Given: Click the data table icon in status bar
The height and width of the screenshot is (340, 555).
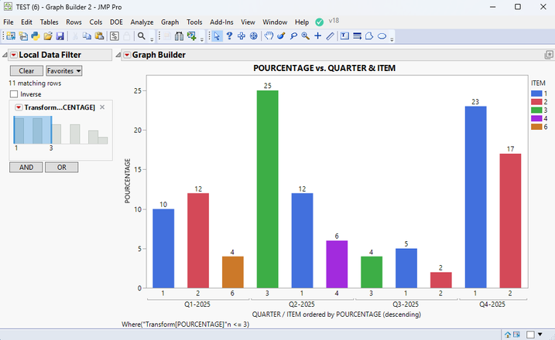Looking at the screenshot, I should coord(516,335).
